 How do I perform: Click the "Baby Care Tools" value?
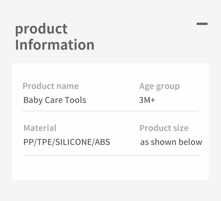click(x=55, y=100)
